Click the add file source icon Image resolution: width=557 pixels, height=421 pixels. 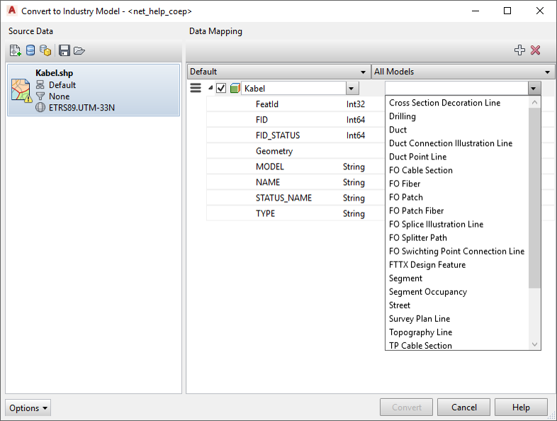pyautogui.click(x=16, y=50)
